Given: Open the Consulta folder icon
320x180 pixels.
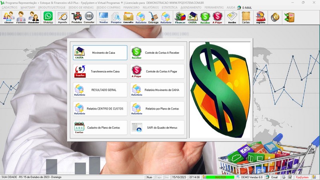Looking at the screenshot, I should point(128,18).
